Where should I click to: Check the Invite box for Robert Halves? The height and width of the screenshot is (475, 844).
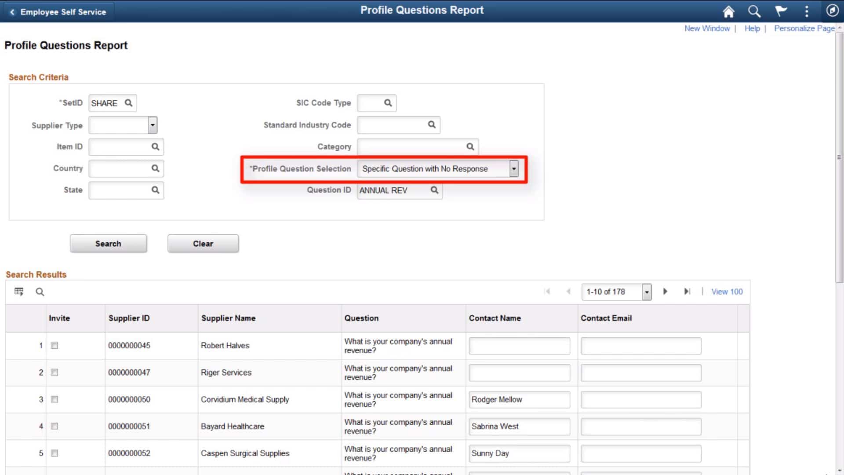(54, 346)
